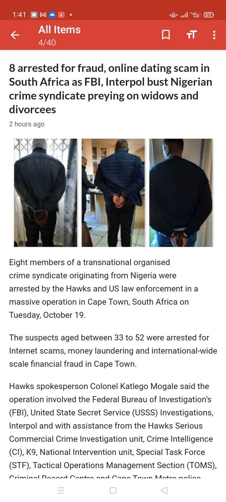Tap the Android home square icon

113,490
